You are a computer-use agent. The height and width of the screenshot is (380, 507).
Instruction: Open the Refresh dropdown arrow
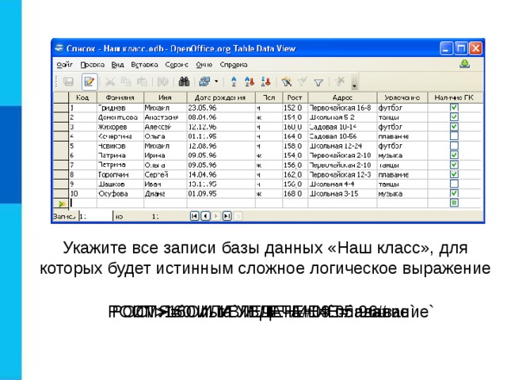click(216, 82)
